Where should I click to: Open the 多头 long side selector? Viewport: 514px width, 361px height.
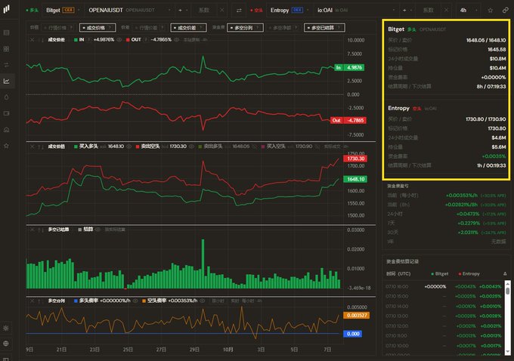[x=33, y=10]
